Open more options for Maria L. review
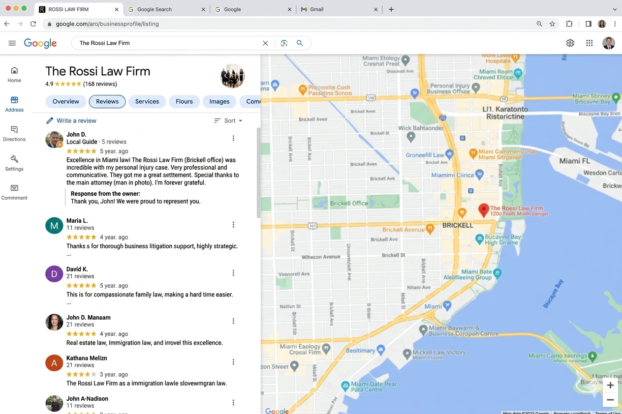 pos(233,225)
